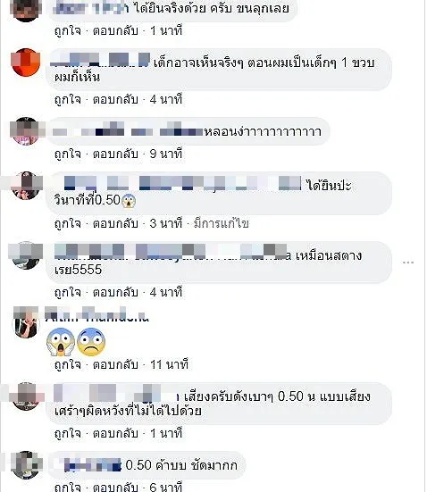Click the worried face emoji sticker

pyautogui.click(x=91, y=342)
